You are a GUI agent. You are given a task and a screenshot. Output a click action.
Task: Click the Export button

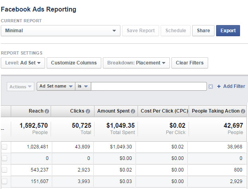(x=228, y=31)
